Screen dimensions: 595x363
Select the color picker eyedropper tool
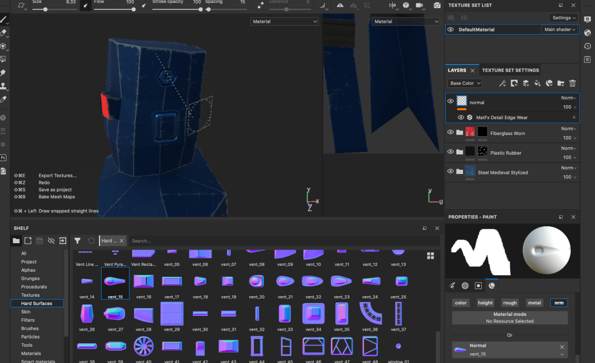click(x=3, y=100)
